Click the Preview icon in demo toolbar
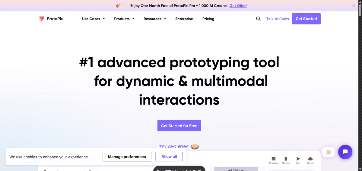Viewport: 362px width, 171px height. coord(273,159)
